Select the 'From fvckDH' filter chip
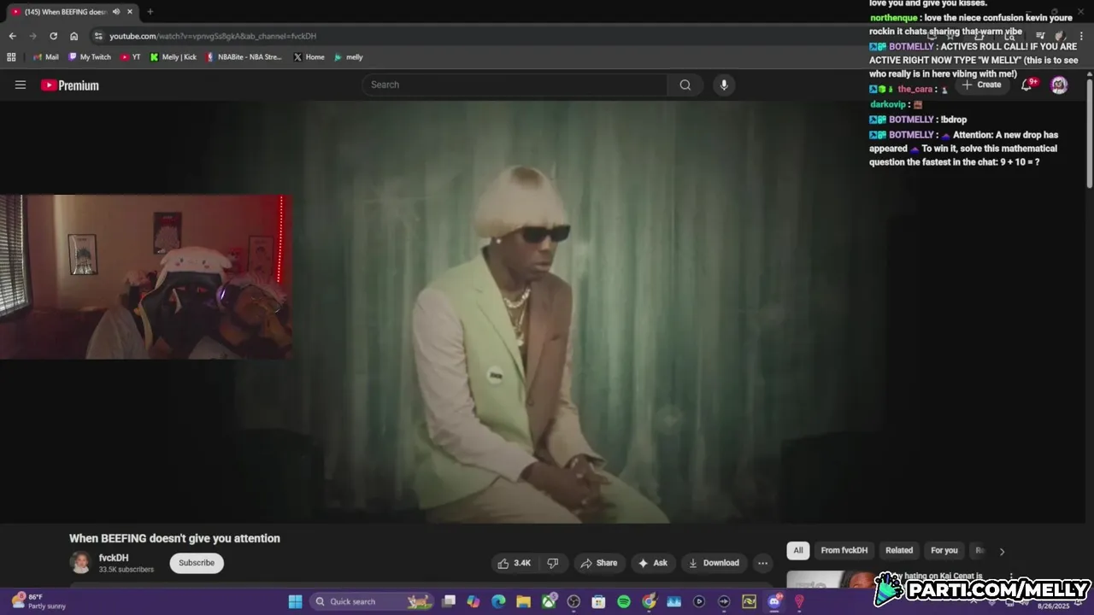 (844, 550)
